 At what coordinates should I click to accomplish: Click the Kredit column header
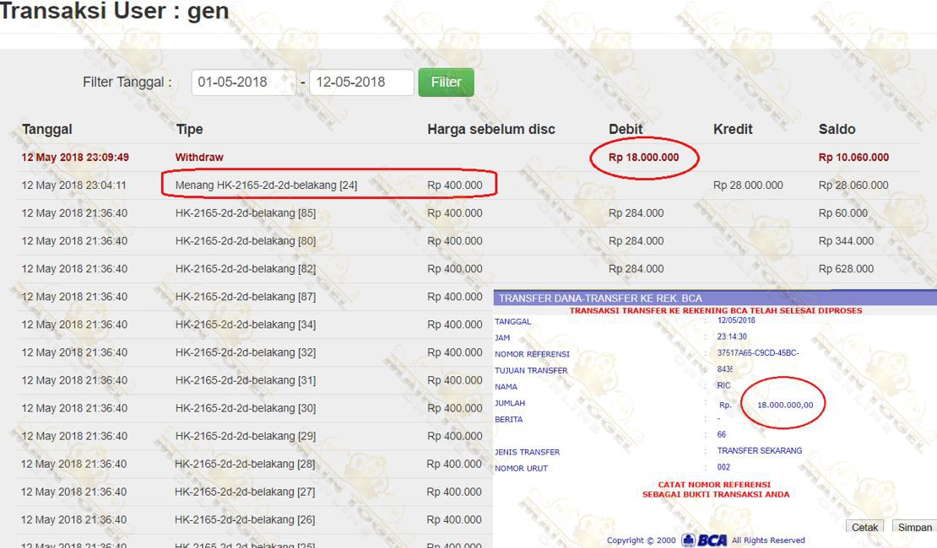733,129
